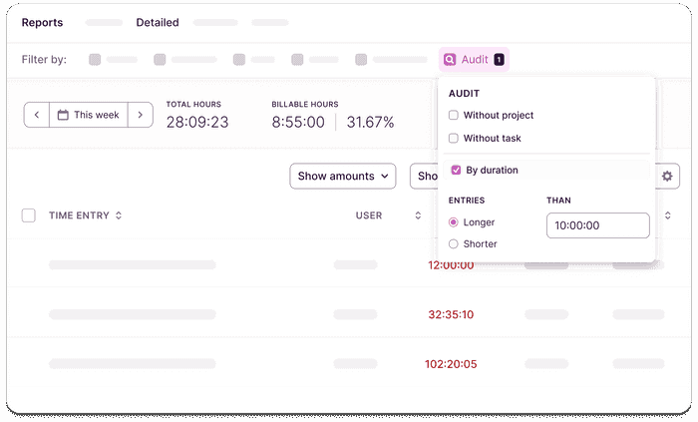Select the Shorter radio button
This screenshot has width=698, height=422.
pos(453,244)
